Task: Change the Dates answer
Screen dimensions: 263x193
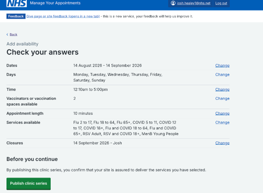Action: pyautogui.click(x=222, y=66)
